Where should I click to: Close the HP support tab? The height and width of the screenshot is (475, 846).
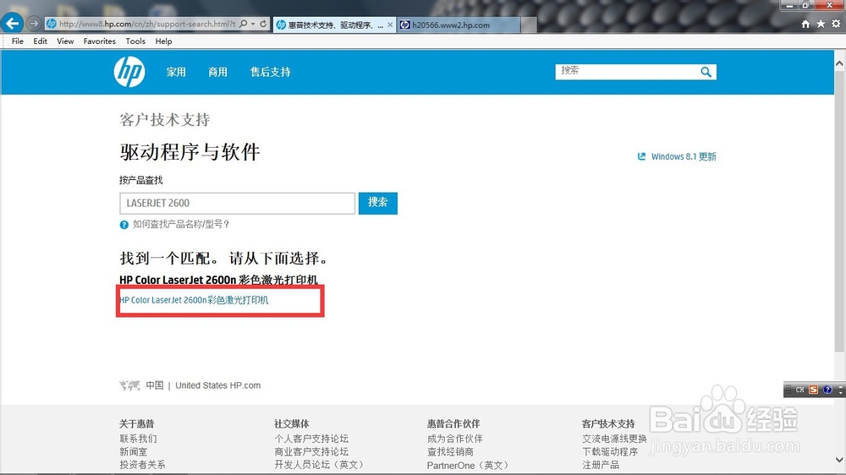(390, 25)
